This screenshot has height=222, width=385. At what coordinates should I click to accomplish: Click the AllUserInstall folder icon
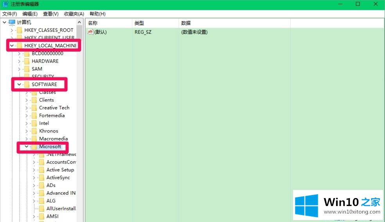41,208
